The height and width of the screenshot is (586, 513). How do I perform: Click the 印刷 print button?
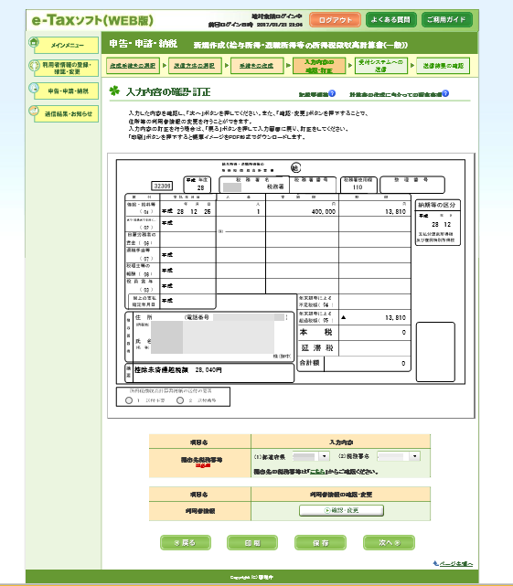pos(252,543)
